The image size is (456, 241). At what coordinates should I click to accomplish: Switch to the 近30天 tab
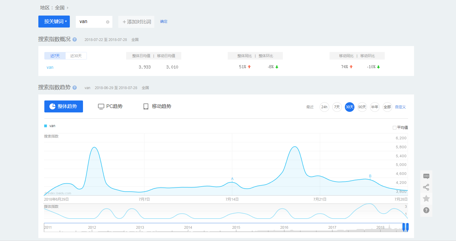(76, 56)
